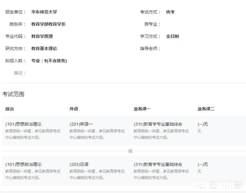Click the value 教育基本理论

[44, 49]
